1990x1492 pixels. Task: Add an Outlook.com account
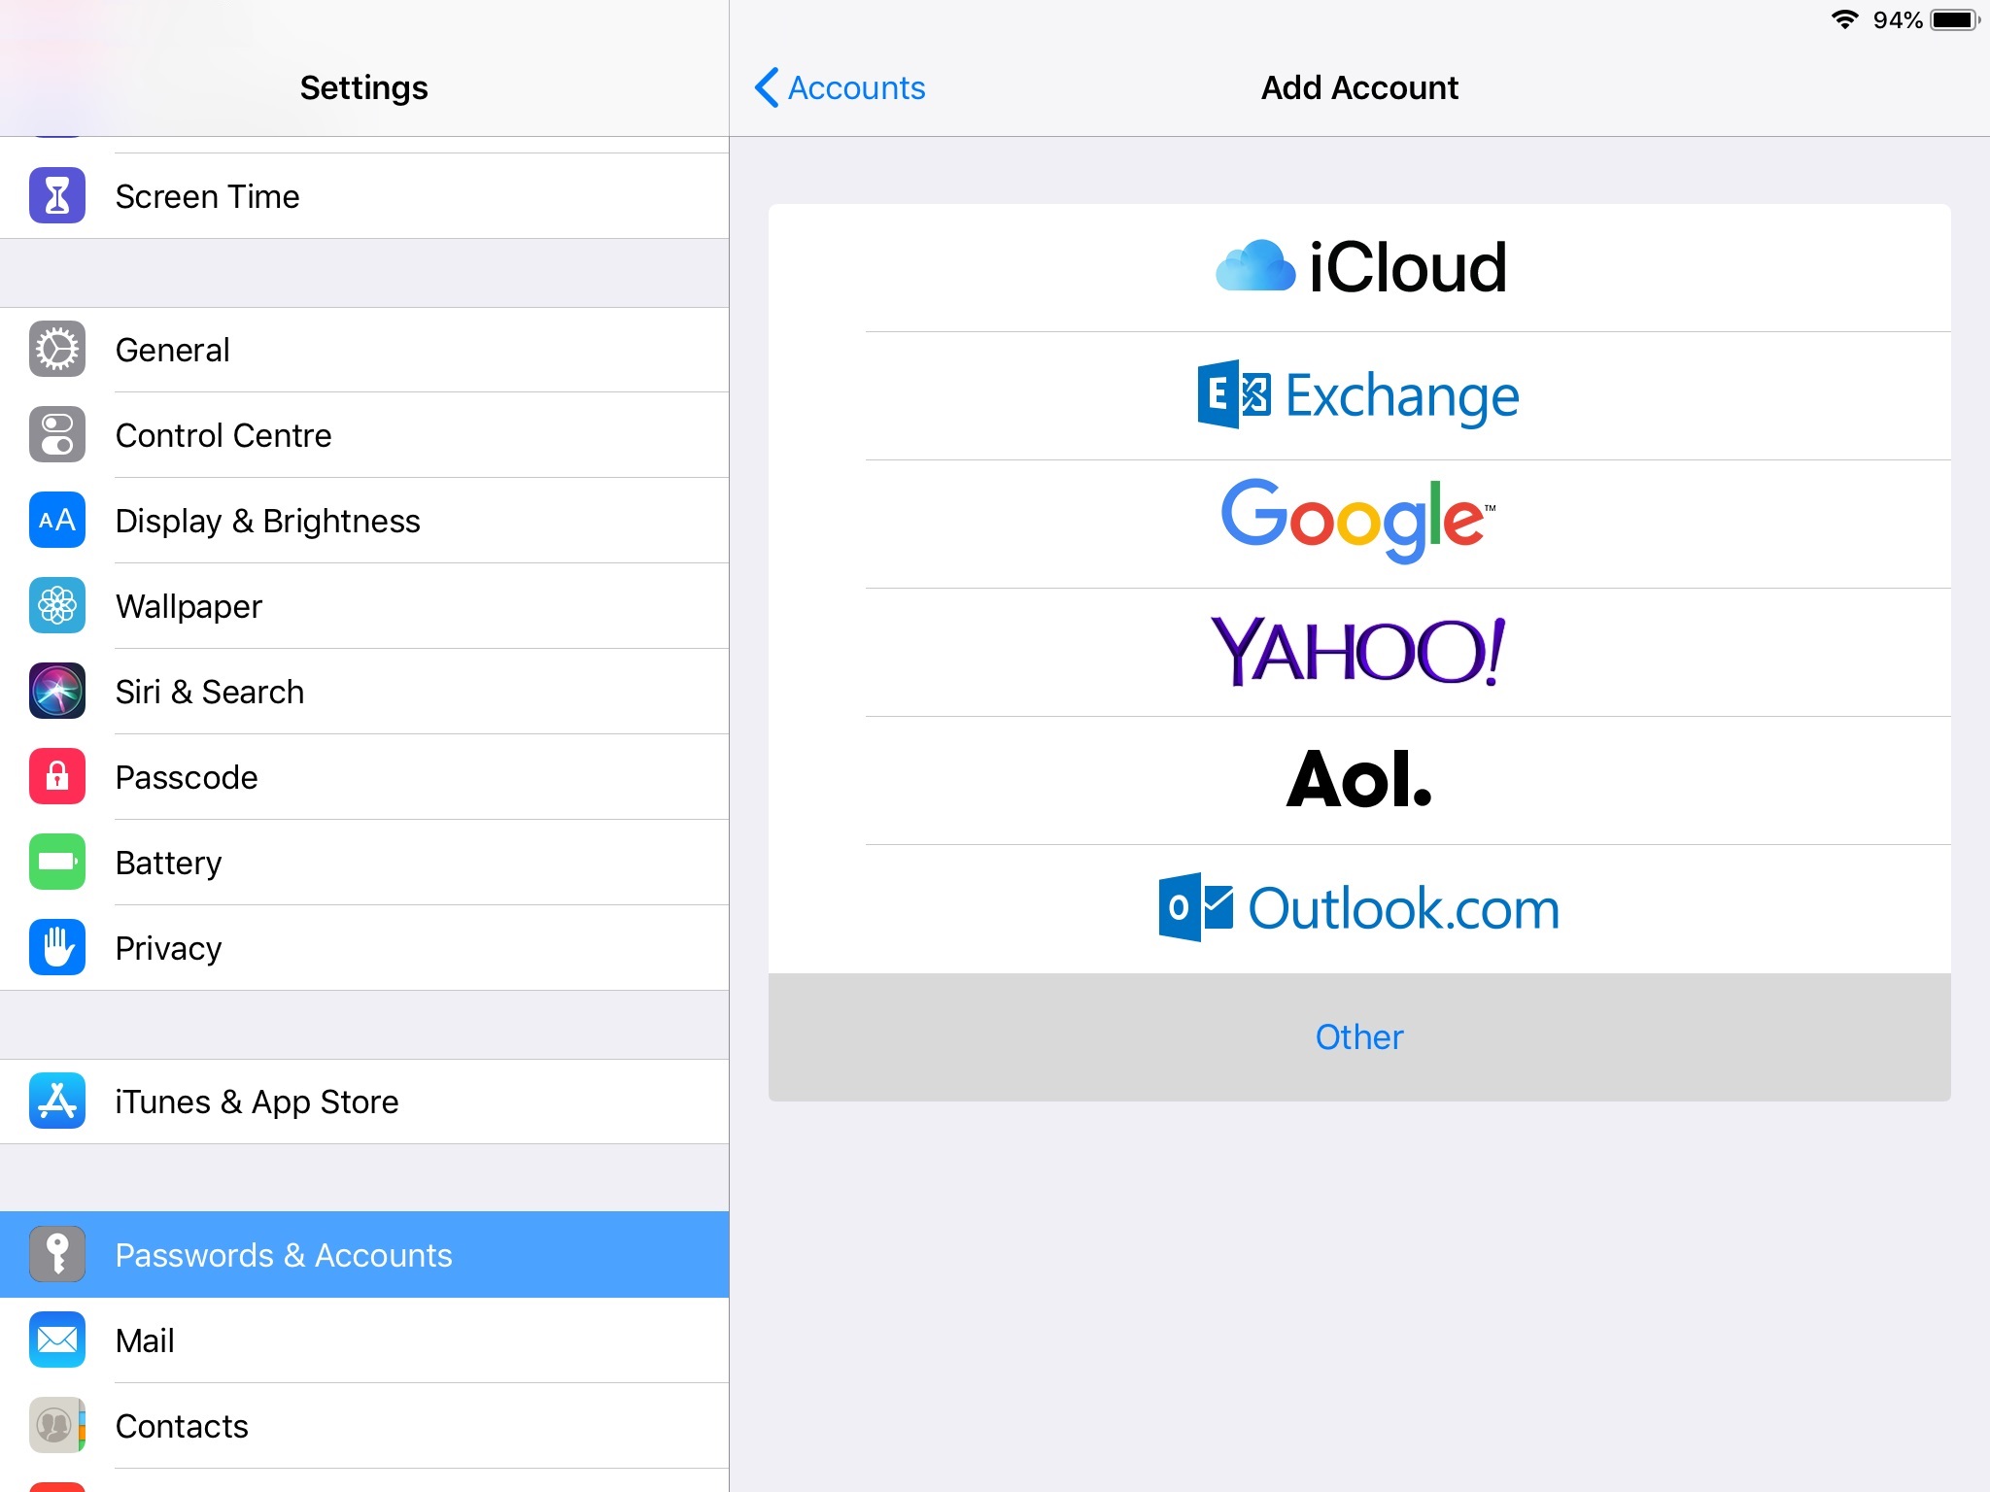1359,908
